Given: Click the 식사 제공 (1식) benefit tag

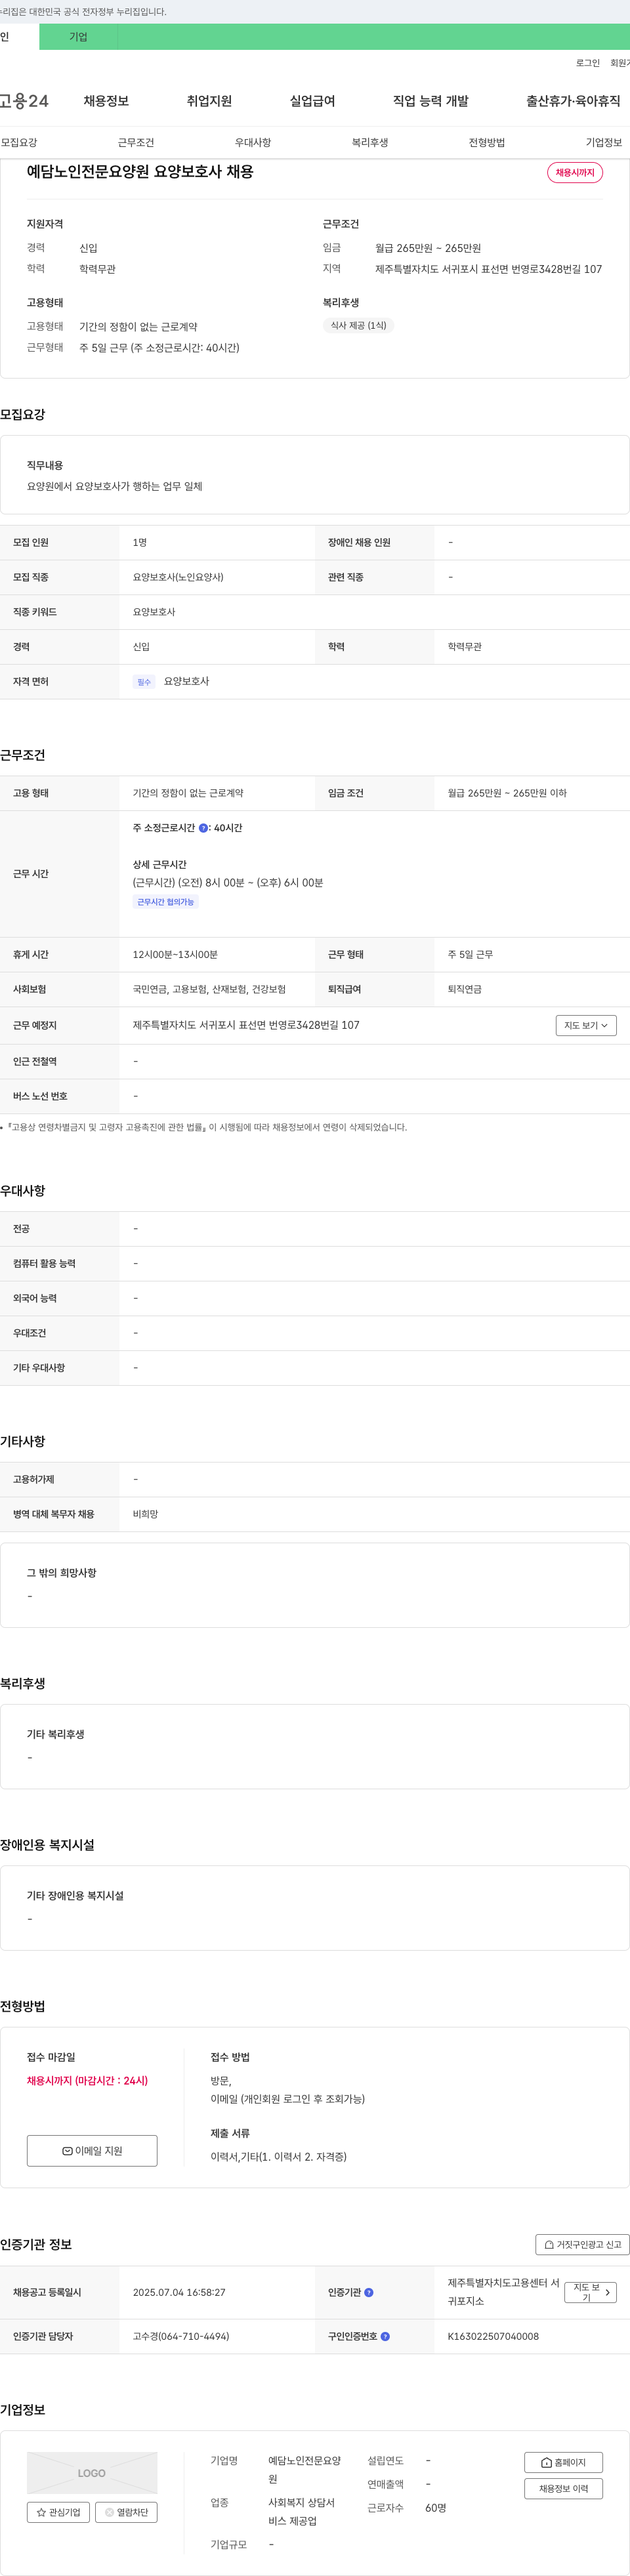Looking at the screenshot, I should click(358, 325).
